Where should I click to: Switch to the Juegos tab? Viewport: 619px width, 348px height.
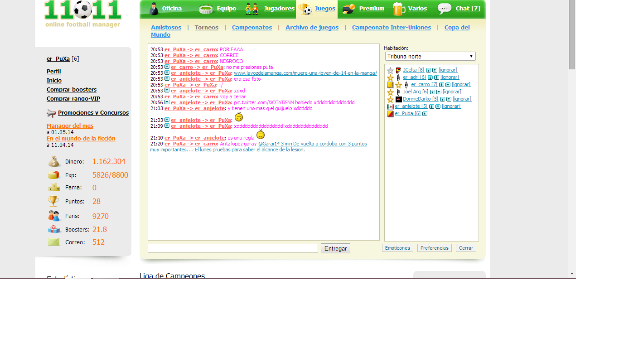pyautogui.click(x=325, y=9)
